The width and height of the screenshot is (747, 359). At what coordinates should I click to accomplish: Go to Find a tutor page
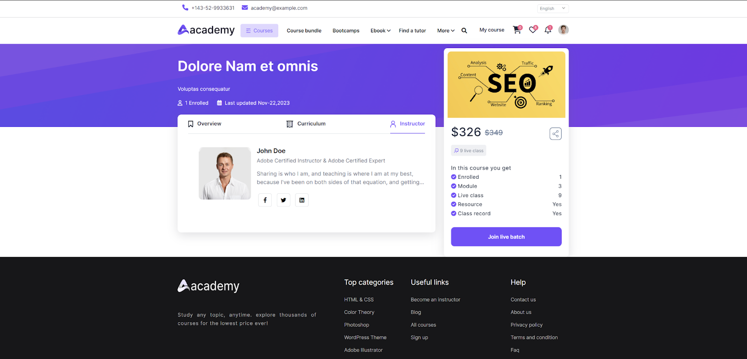(412, 31)
